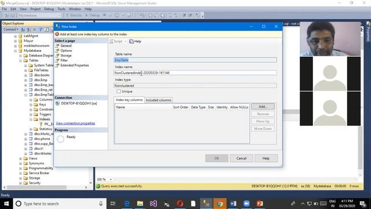Open Zoom app from taskbar
Image resolution: width=371 pixels, height=209 pixels.
[x=246, y=204]
